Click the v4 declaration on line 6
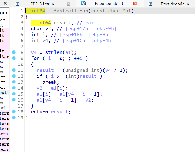Viewport: 195px width, 152px height. [45, 41]
